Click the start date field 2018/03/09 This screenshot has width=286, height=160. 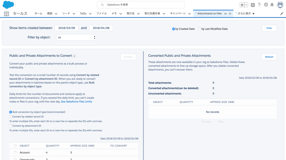pyautogui.click(x=66, y=28)
